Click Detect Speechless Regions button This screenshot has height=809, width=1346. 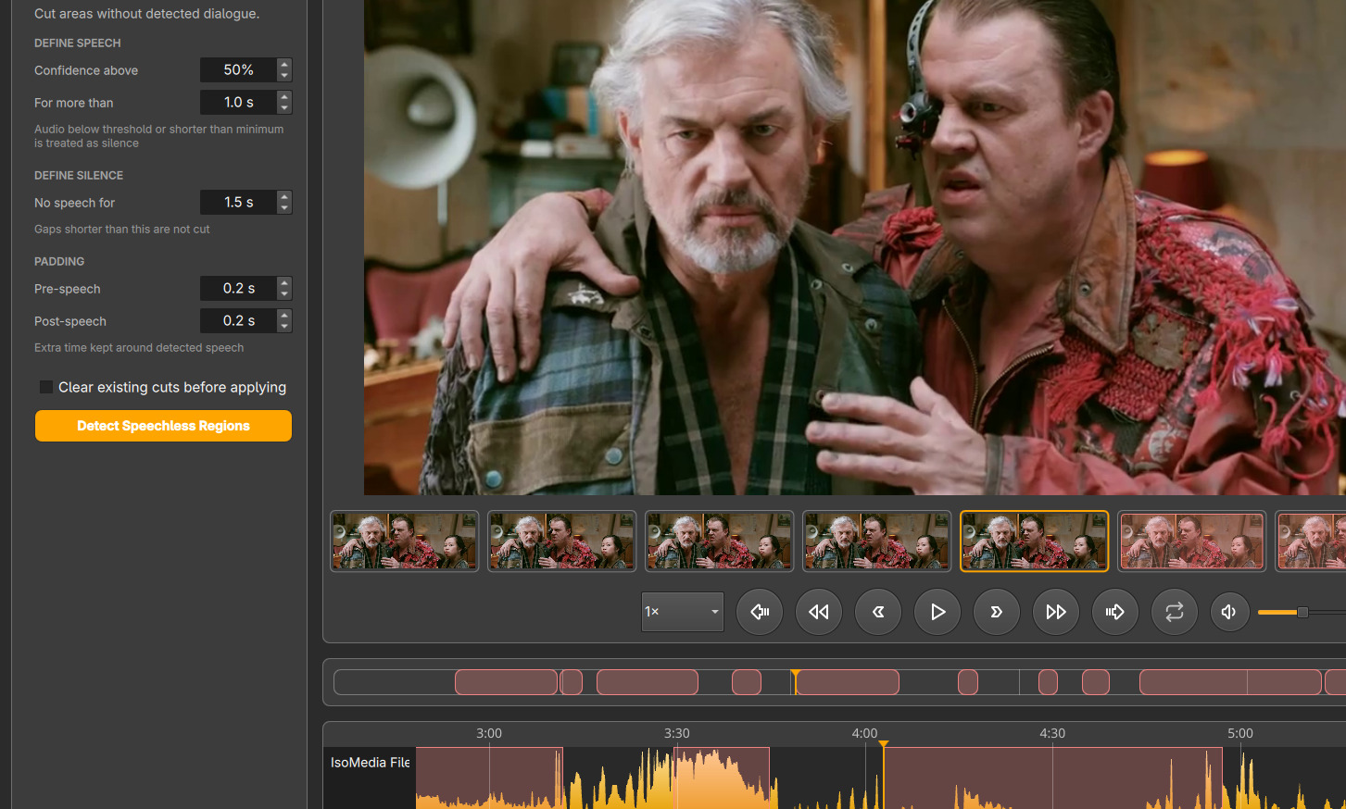coord(163,426)
